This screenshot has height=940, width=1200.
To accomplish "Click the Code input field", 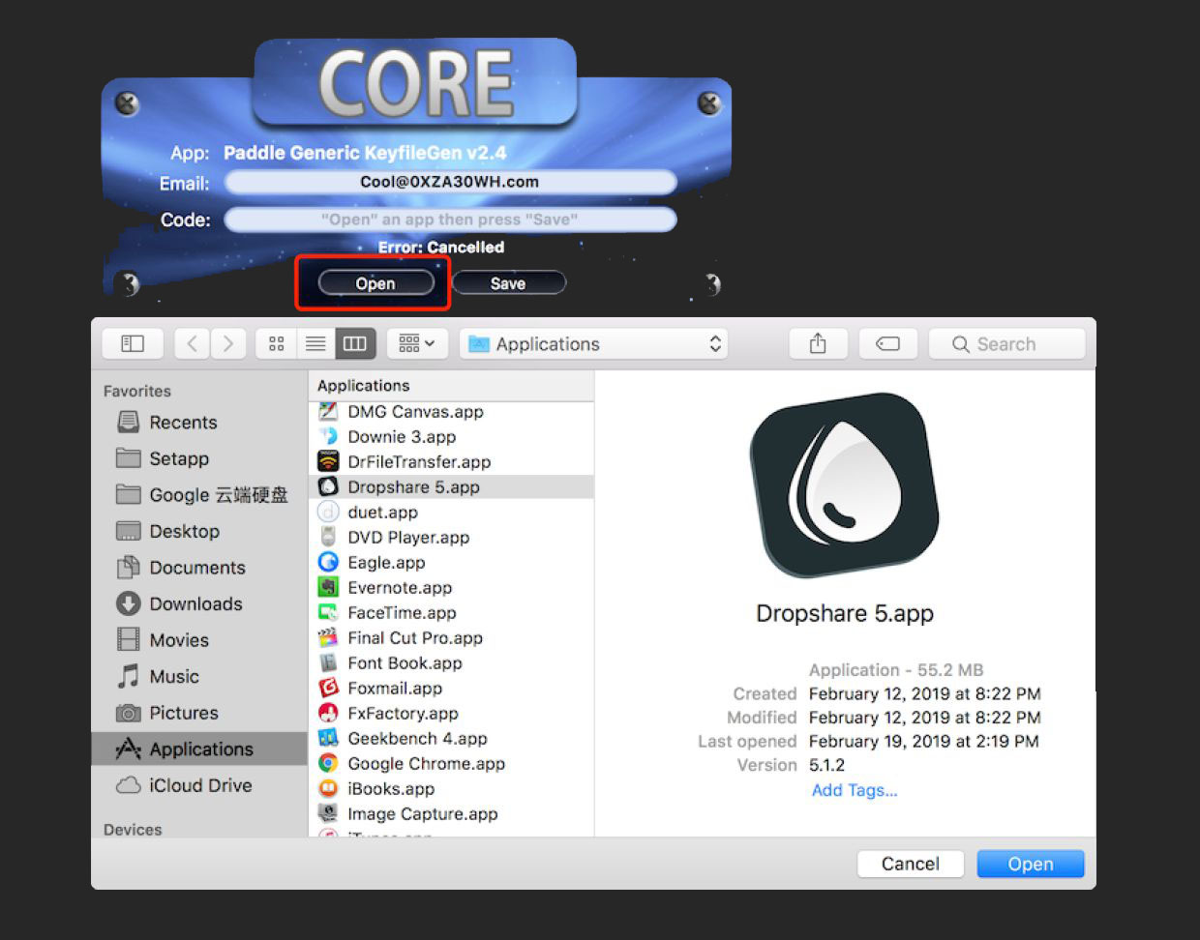I will pos(450,220).
